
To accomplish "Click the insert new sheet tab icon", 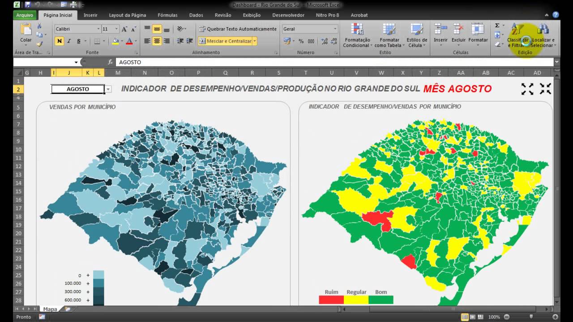I will pos(67,309).
